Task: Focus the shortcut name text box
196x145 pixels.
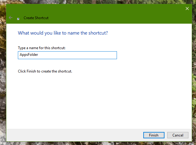Action: (67, 55)
